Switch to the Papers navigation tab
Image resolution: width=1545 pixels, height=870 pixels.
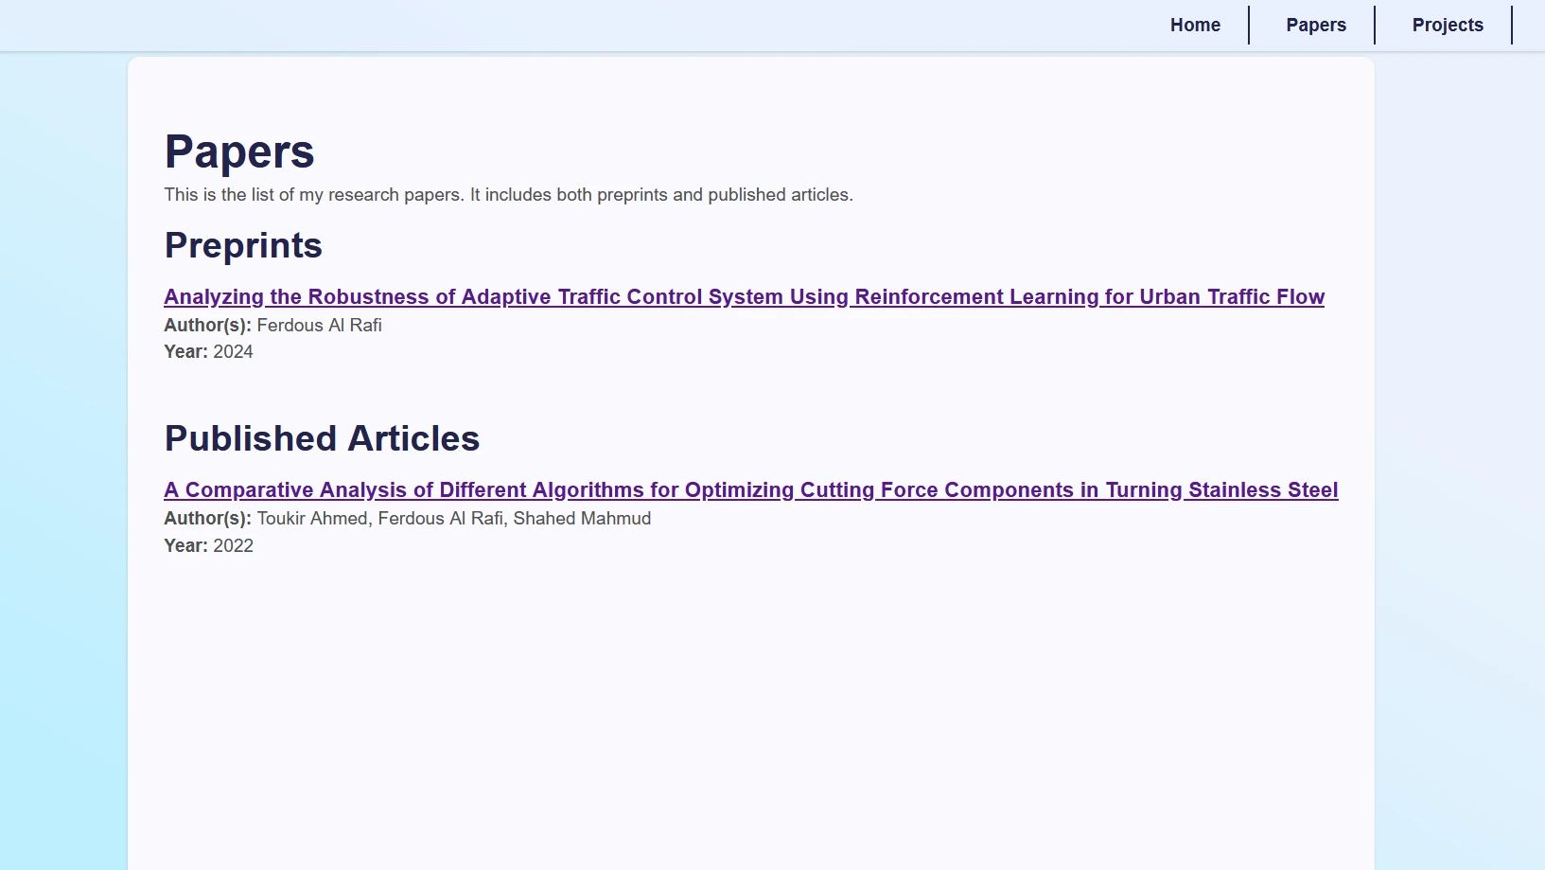click(1315, 25)
